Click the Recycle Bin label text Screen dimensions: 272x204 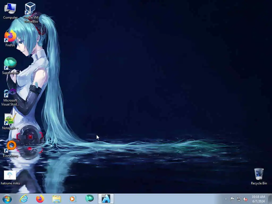coord(259,183)
